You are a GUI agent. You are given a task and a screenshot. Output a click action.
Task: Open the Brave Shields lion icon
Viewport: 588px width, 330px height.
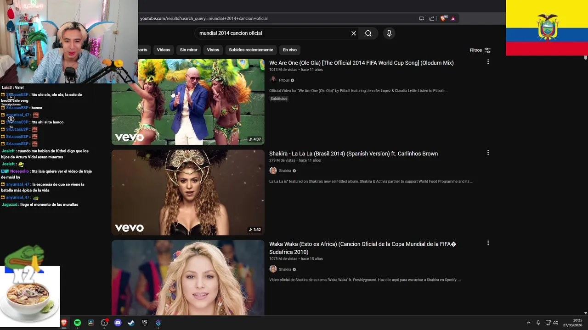click(443, 18)
